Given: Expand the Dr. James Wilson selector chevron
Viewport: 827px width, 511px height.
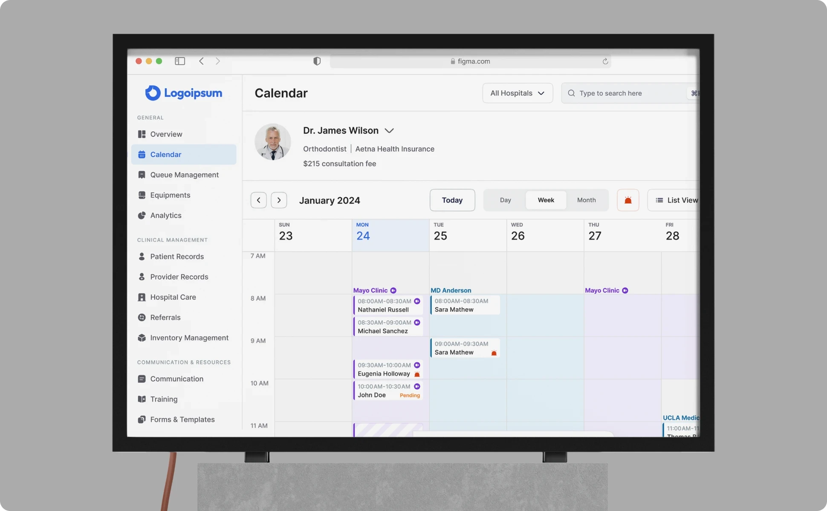Looking at the screenshot, I should coord(389,131).
